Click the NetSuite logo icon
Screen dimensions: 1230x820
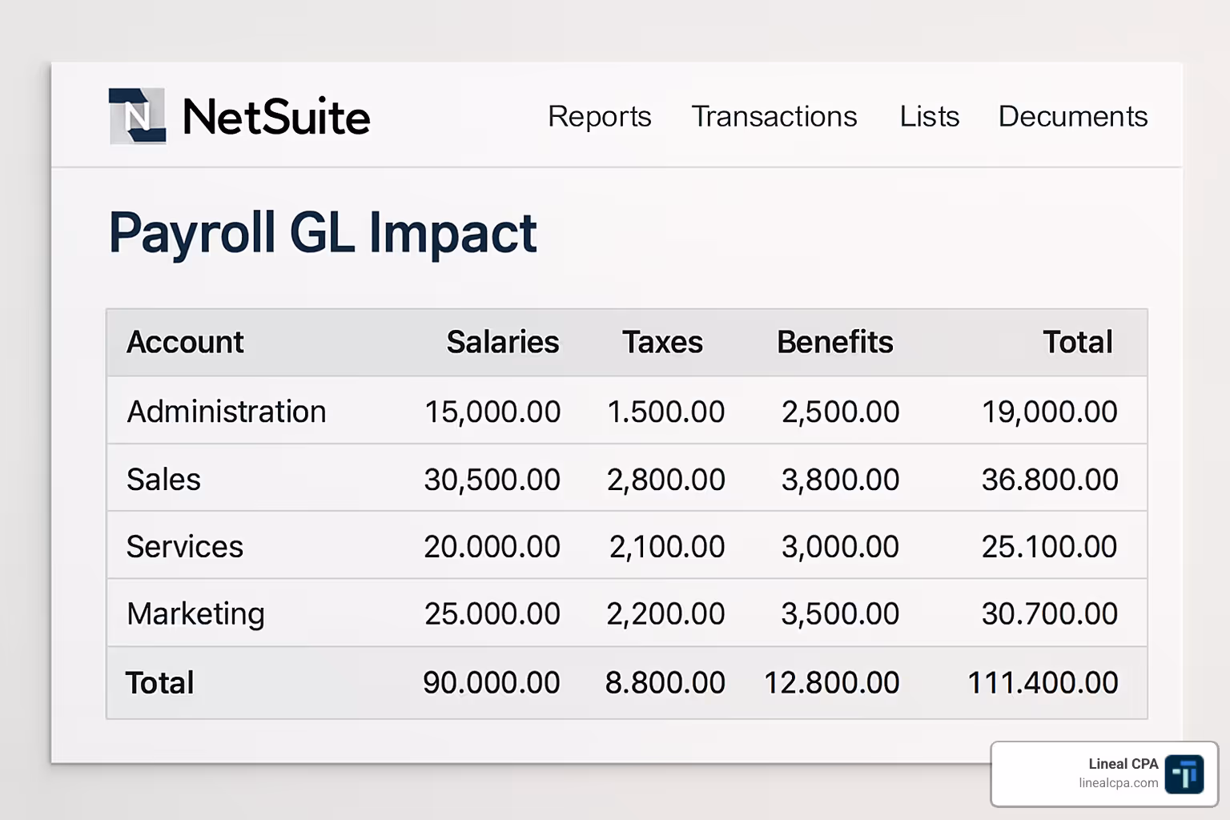[x=137, y=116]
